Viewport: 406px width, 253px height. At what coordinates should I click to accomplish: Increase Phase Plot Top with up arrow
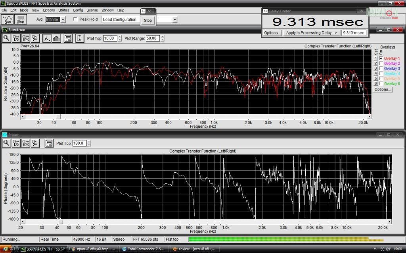point(89,142)
